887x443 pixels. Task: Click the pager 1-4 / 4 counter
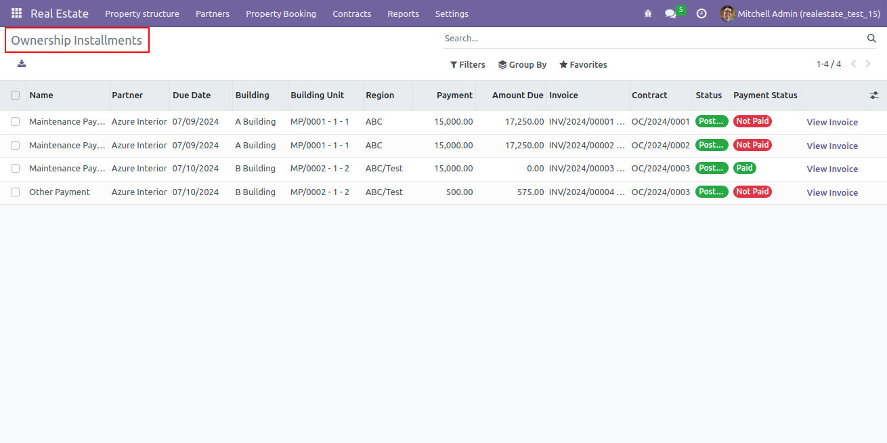pos(829,64)
